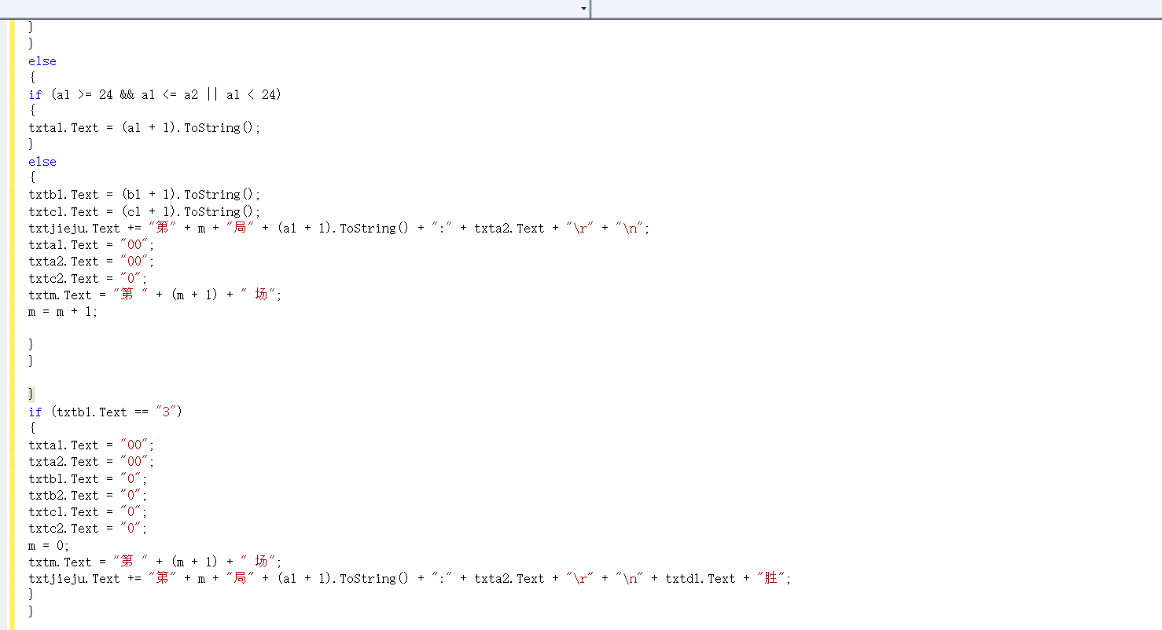Click the 'txtd1.Text' token in the last statement
This screenshot has width=1162, height=630.
click(x=701, y=578)
